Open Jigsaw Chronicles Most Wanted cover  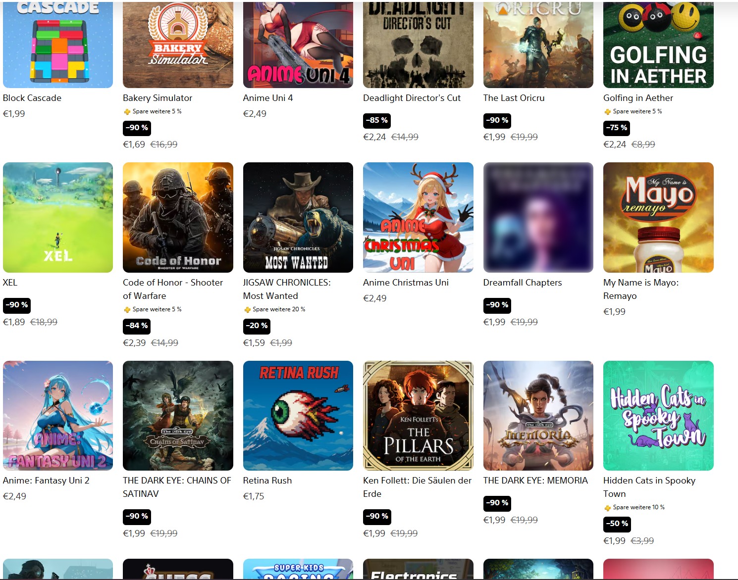[x=298, y=217]
